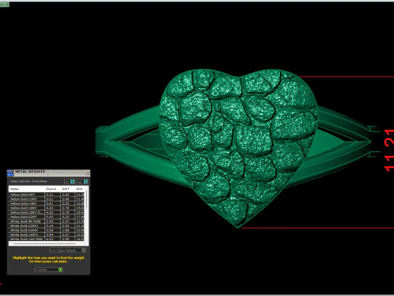Click the metal table's vertical scrollbar
This screenshot has height=296, width=394.
(x=86, y=199)
